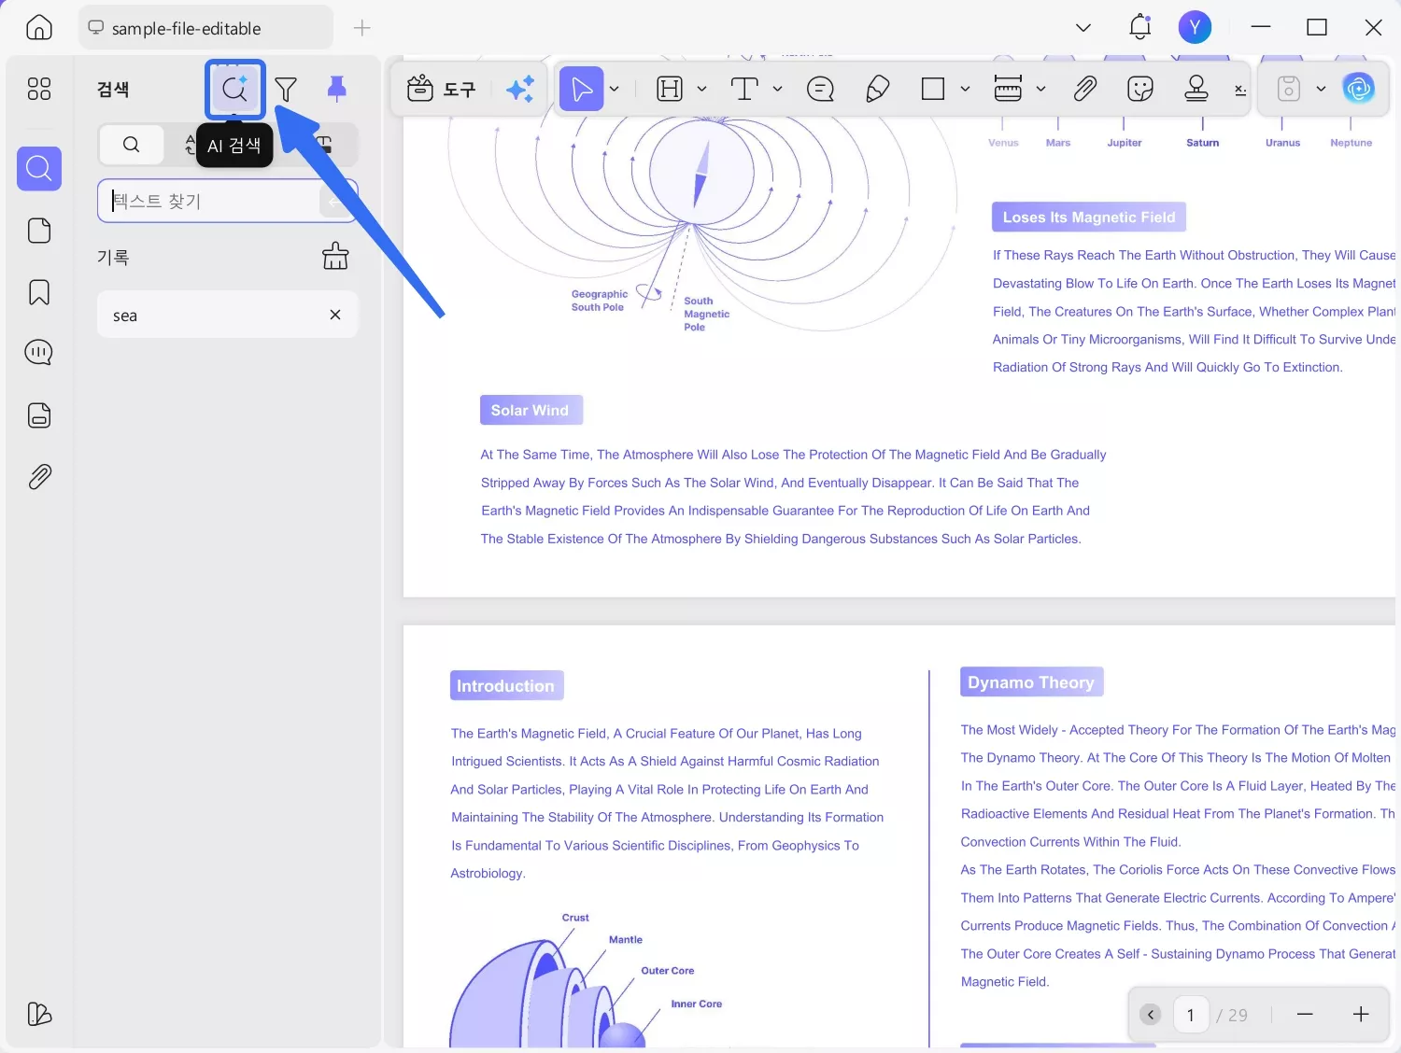The width and height of the screenshot is (1401, 1053).
Task: Go to the home screen icon
Action: (x=39, y=28)
